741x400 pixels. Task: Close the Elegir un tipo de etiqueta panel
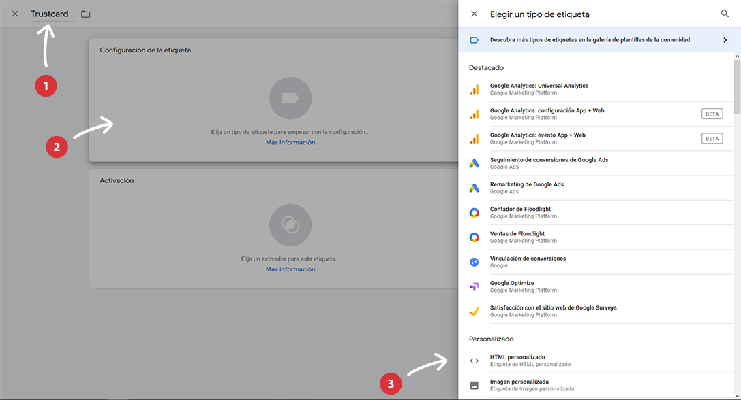pos(474,14)
